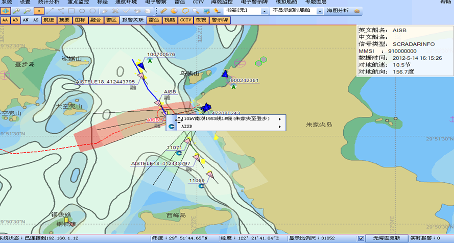Click the pie chart toolbar icon
Screen dimensions: 454x244
tap(174, 11)
